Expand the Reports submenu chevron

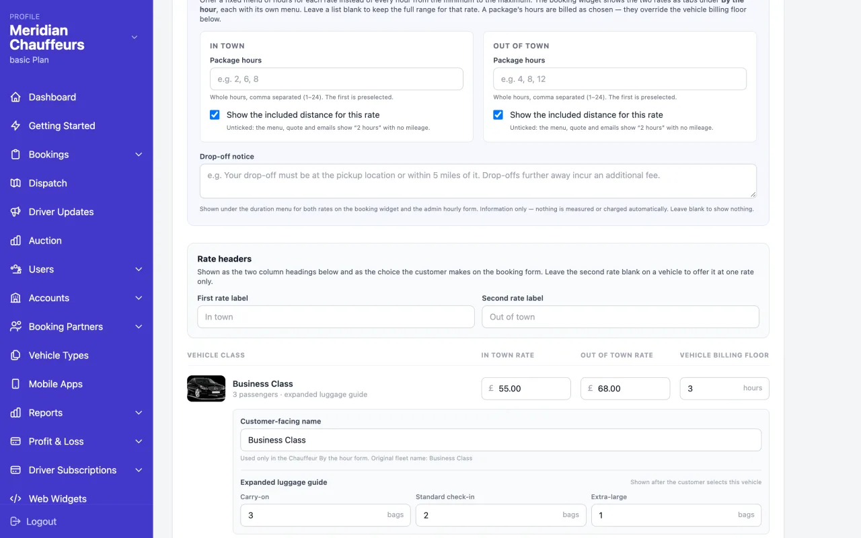(139, 413)
